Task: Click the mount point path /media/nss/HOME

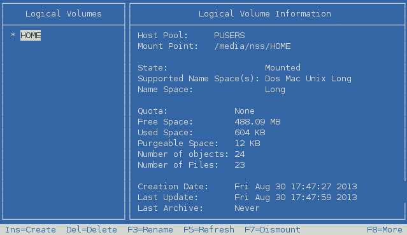Action: (252, 46)
